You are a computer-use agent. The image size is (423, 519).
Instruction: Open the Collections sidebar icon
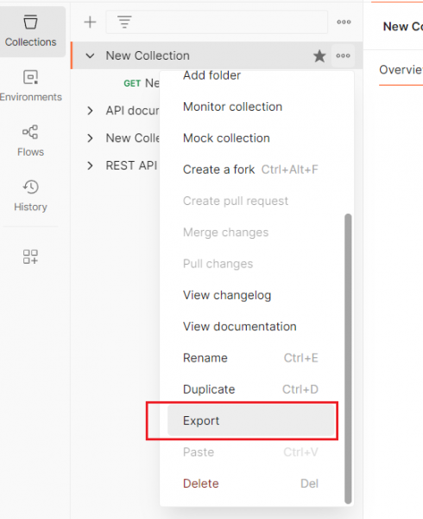click(31, 31)
